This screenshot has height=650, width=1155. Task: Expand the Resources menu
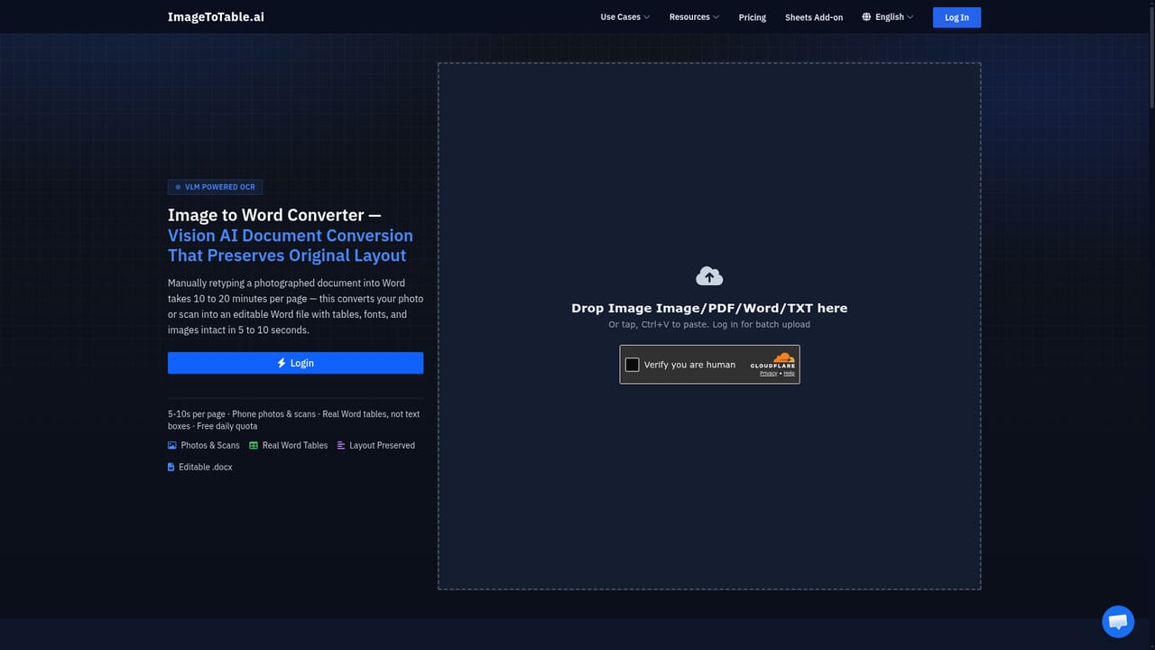pos(694,17)
